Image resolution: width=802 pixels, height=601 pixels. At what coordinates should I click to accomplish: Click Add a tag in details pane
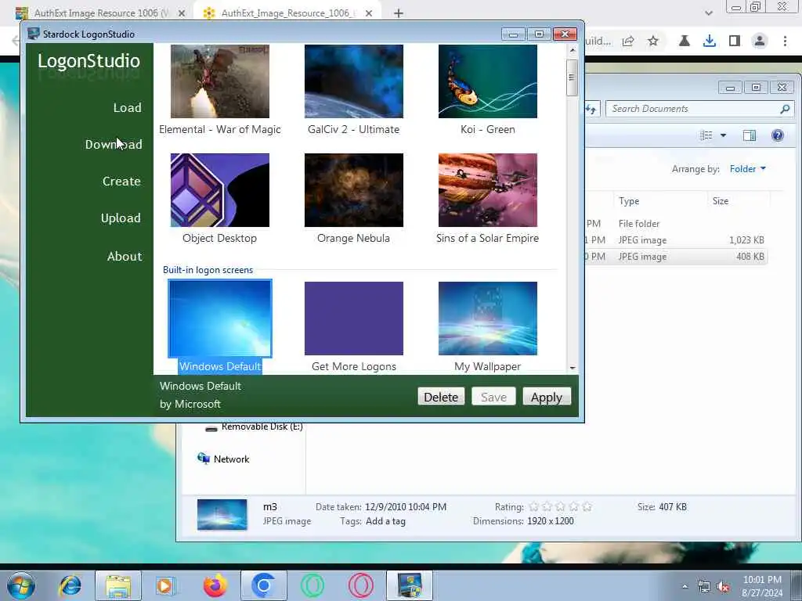tap(385, 521)
